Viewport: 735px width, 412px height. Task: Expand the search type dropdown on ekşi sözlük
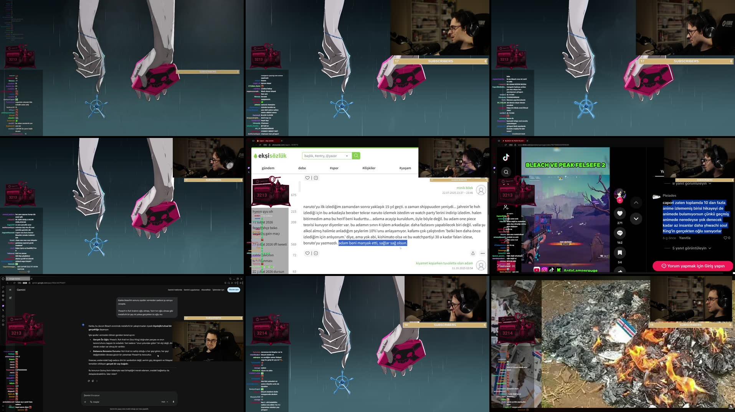click(347, 156)
